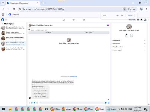The image size is (150, 112).
Task: Click the purple conversation info icon
Action: (x=108, y=25)
